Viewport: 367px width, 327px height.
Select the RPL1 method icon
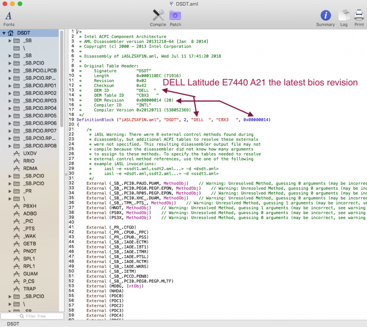coord(17,266)
